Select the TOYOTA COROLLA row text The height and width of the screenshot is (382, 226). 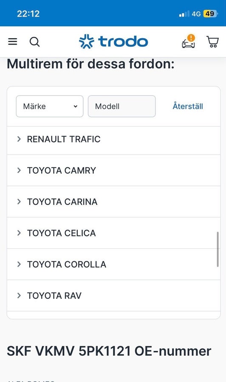pyautogui.click(x=67, y=264)
